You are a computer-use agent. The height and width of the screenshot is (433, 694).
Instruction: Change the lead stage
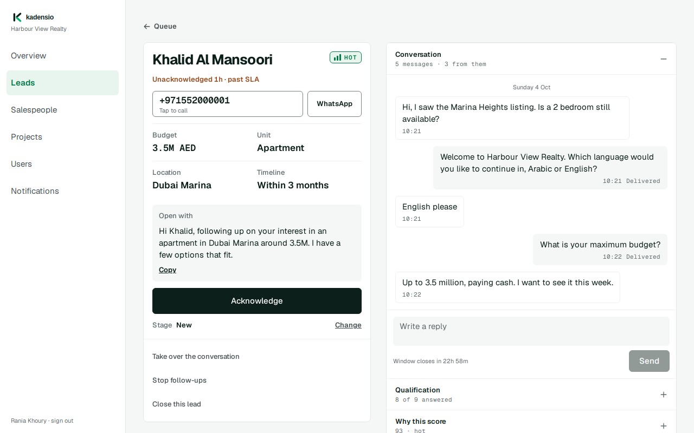tap(348, 325)
